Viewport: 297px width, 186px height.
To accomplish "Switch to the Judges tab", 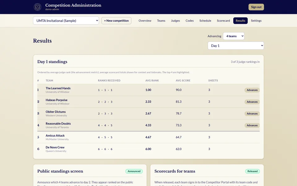I will (175, 21).
